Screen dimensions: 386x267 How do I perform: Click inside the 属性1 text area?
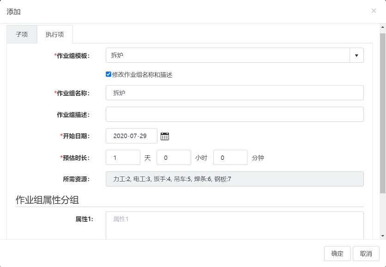235,225
